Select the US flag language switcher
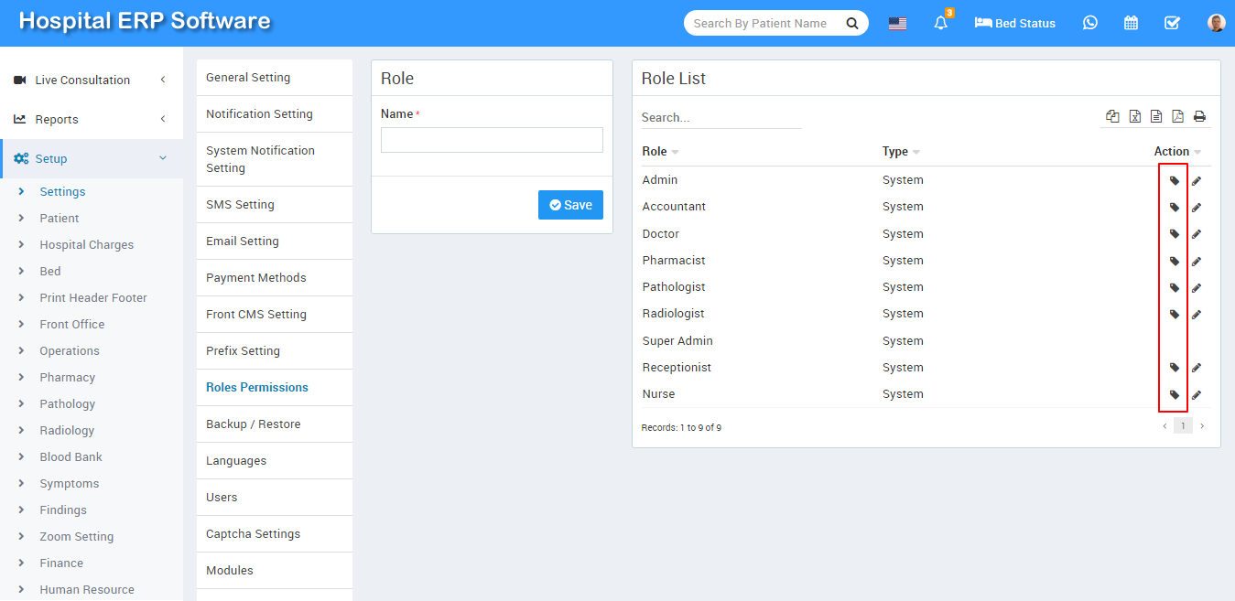 coord(897,24)
